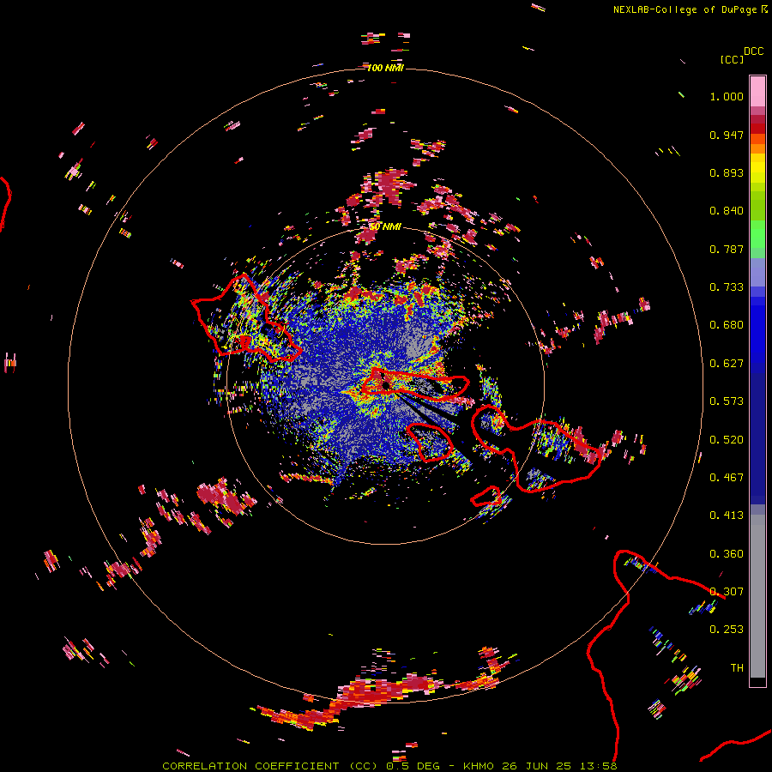Image resolution: width=772 pixels, height=772 pixels.
Task: Click the Correlation Coefficient product title at bottom
Action: [270, 766]
